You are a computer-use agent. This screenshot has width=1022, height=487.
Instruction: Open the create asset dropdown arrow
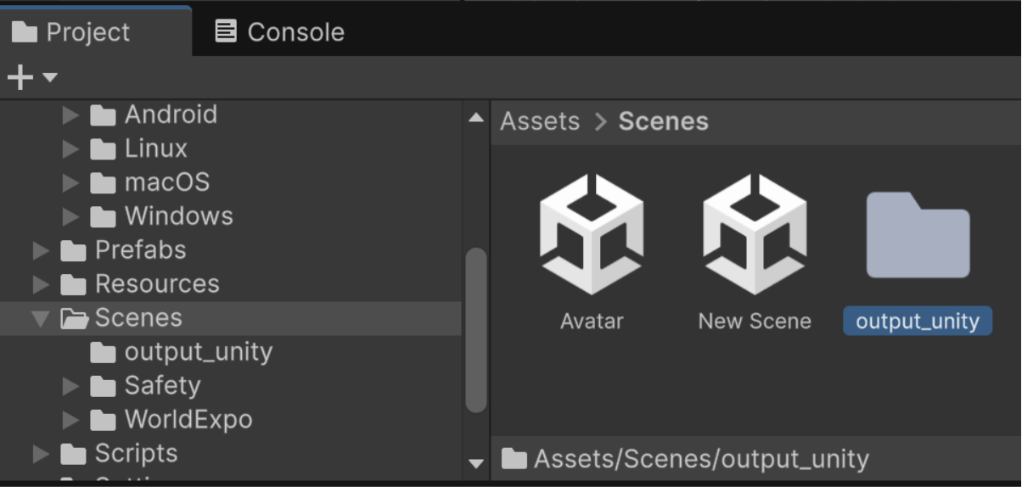pos(50,78)
